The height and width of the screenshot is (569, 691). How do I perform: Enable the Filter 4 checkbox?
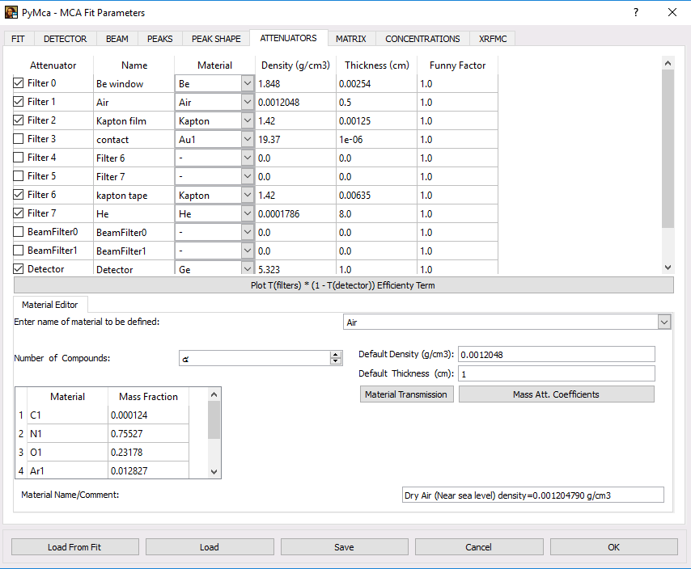pyautogui.click(x=18, y=157)
